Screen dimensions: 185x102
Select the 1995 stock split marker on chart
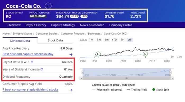pyautogui.click(x=98, y=54)
